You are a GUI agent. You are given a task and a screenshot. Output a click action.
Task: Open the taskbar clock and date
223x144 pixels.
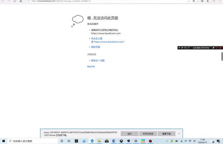[x=202, y=141]
